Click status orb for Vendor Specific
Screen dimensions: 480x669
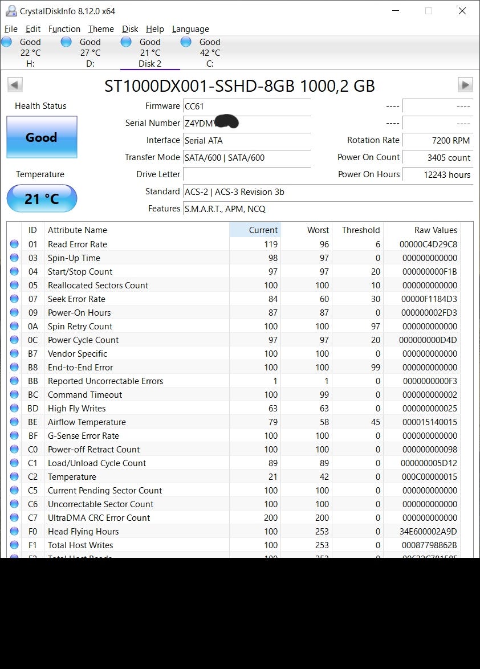14,353
